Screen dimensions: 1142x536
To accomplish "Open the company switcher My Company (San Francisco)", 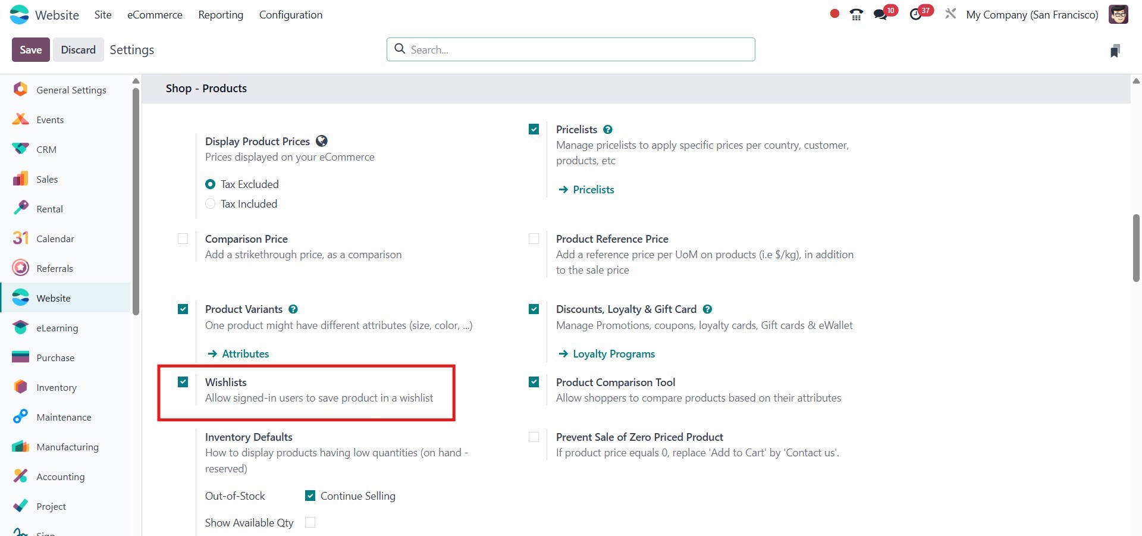I will pos(1032,15).
